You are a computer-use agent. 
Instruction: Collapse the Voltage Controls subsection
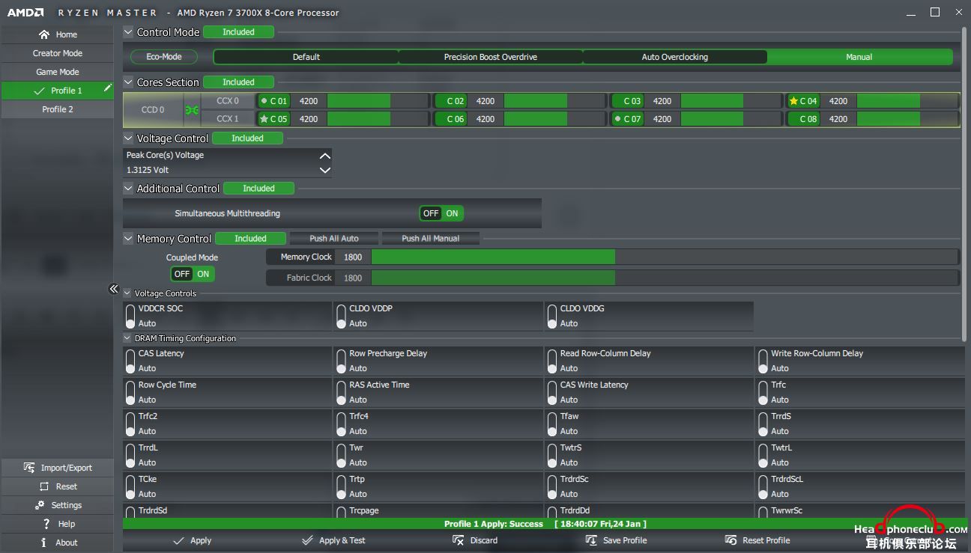tap(127, 293)
